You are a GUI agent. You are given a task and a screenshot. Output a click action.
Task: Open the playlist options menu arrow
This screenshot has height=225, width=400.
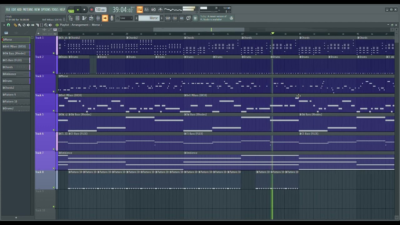coord(4,25)
